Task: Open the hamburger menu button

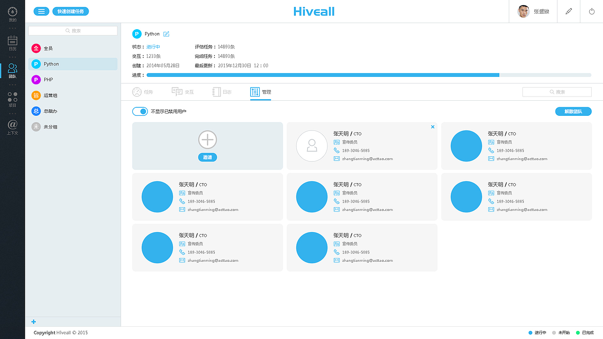Action: pos(41,11)
